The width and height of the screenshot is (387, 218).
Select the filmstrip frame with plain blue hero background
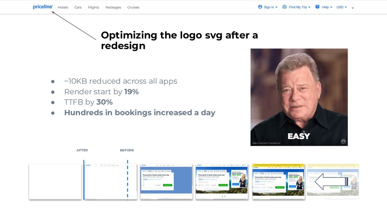tap(166, 181)
